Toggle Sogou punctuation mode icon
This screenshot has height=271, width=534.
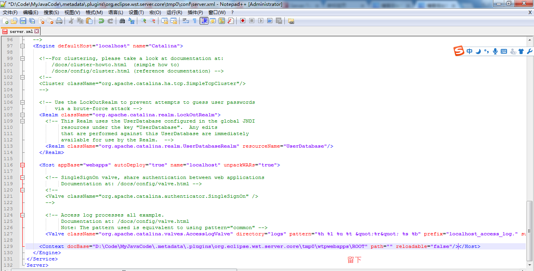(x=487, y=51)
